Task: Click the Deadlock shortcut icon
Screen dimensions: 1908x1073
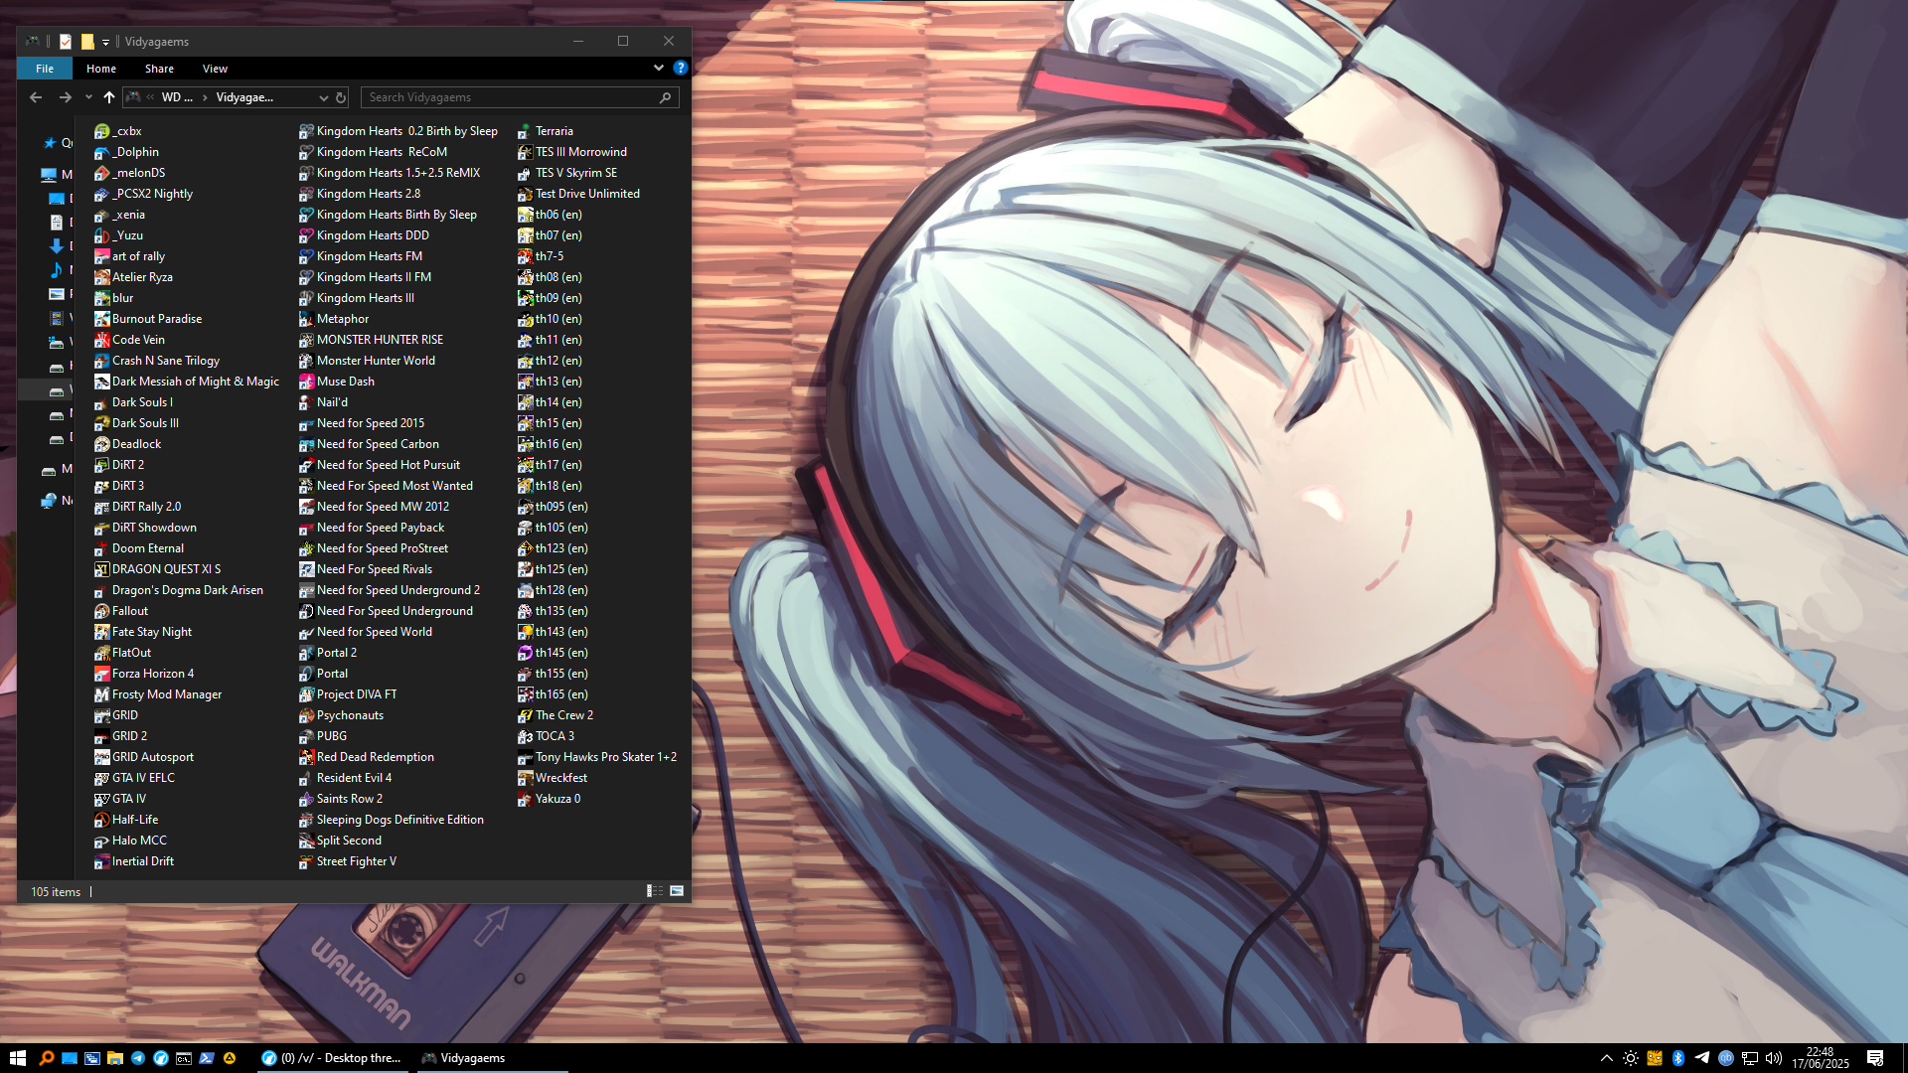Action: [x=101, y=444]
